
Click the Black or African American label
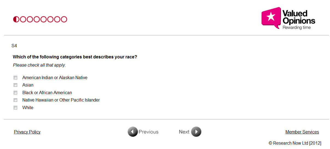tap(47, 93)
